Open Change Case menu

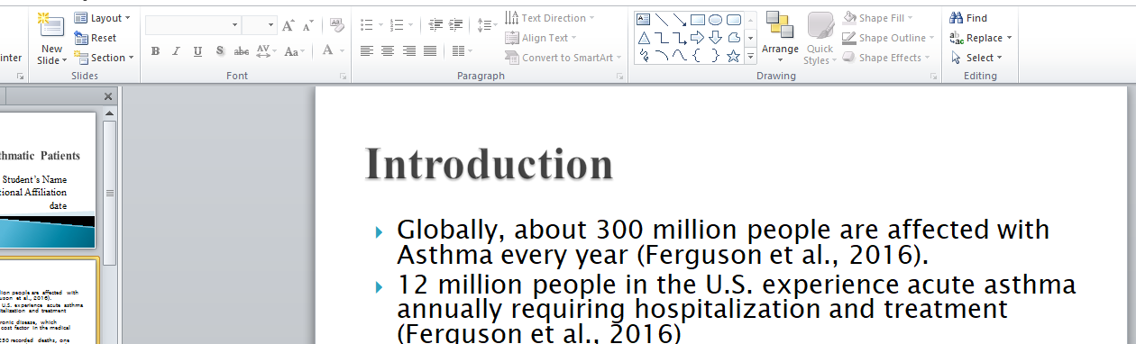click(294, 51)
